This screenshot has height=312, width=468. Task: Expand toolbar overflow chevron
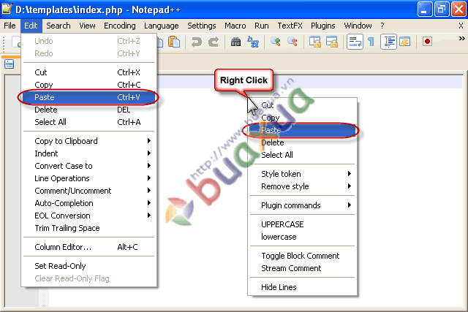click(x=461, y=39)
